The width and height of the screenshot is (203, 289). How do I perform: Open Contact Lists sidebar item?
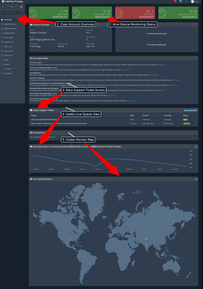[x=12, y=42]
